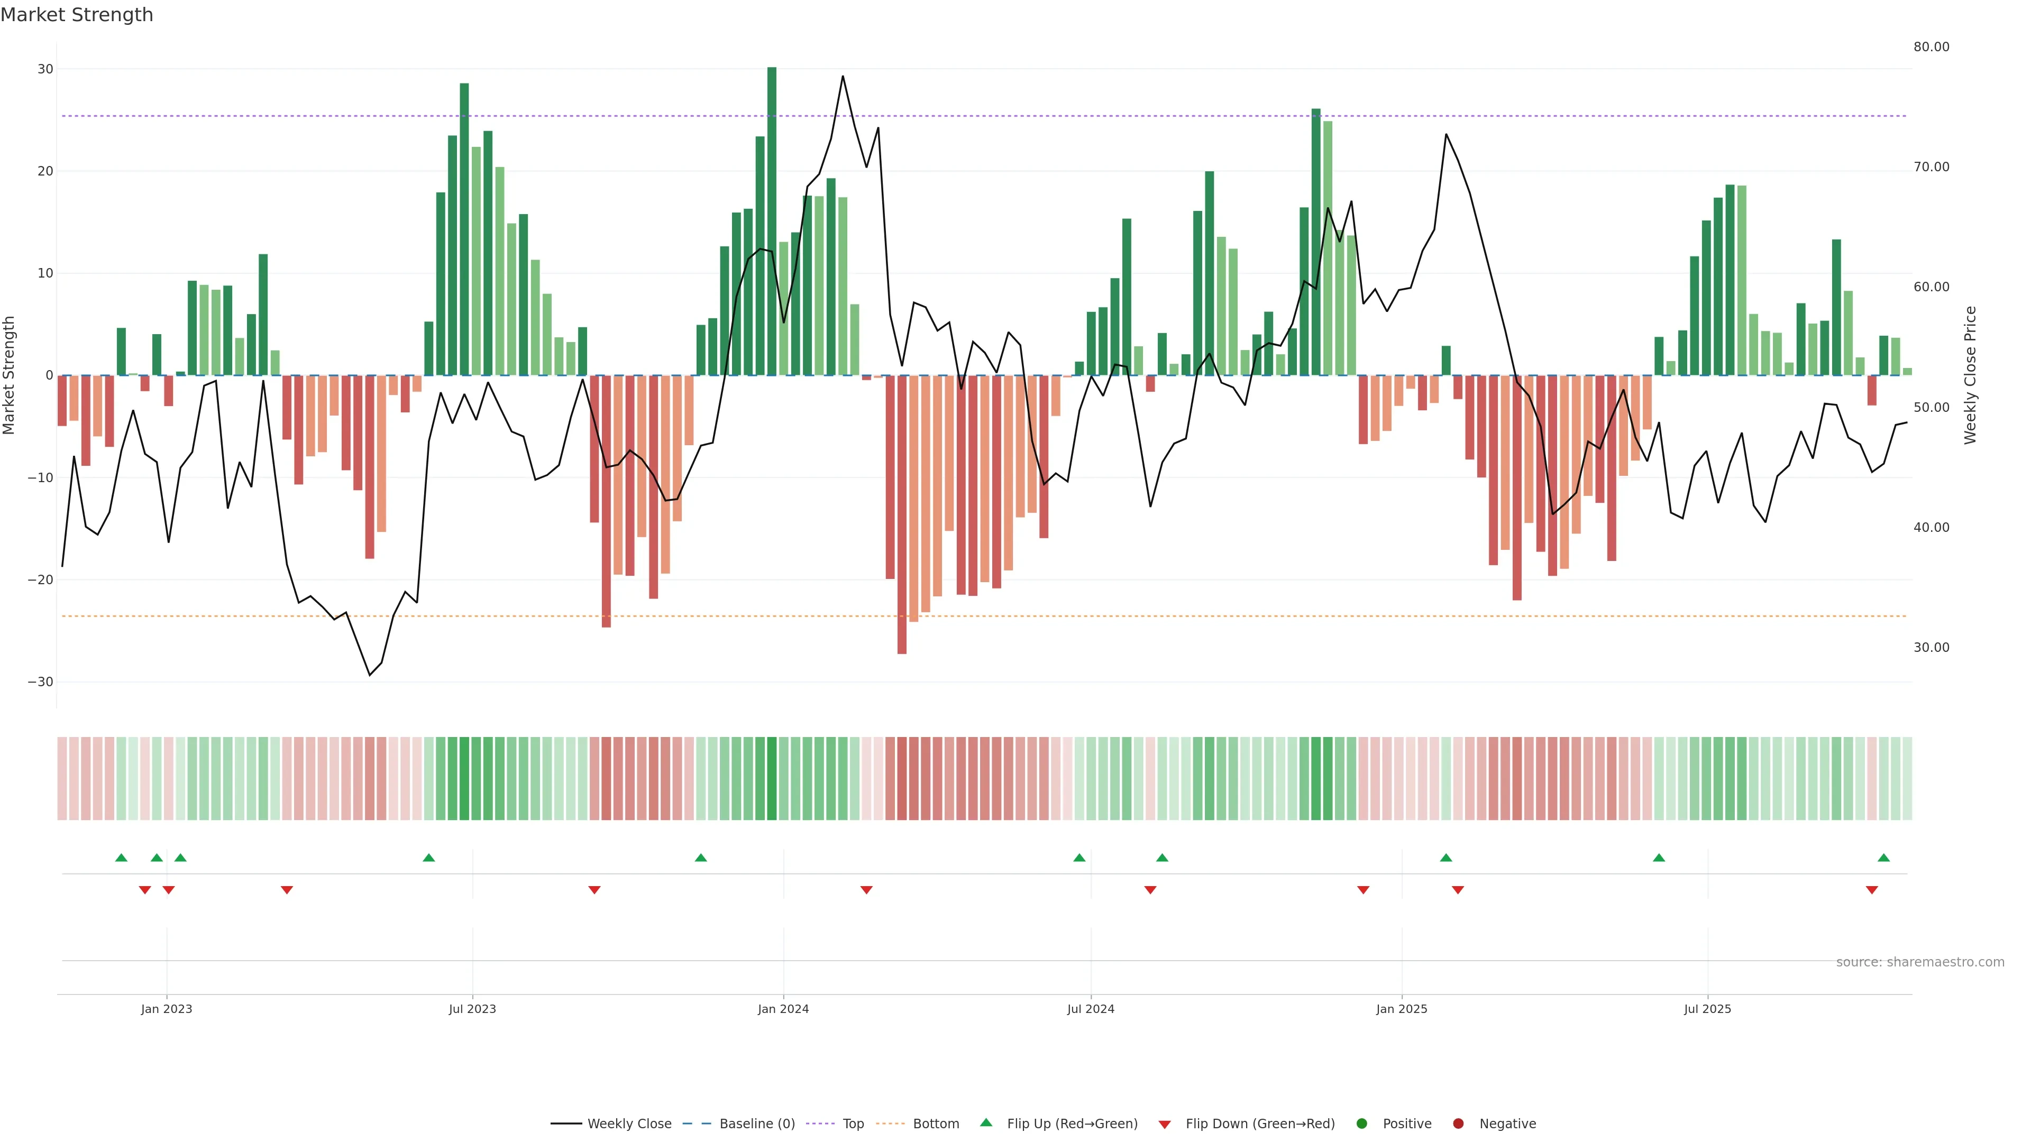Click the green flip-up marker just before Jul 2023
This screenshot has height=1142, width=2031.
(x=428, y=858)
